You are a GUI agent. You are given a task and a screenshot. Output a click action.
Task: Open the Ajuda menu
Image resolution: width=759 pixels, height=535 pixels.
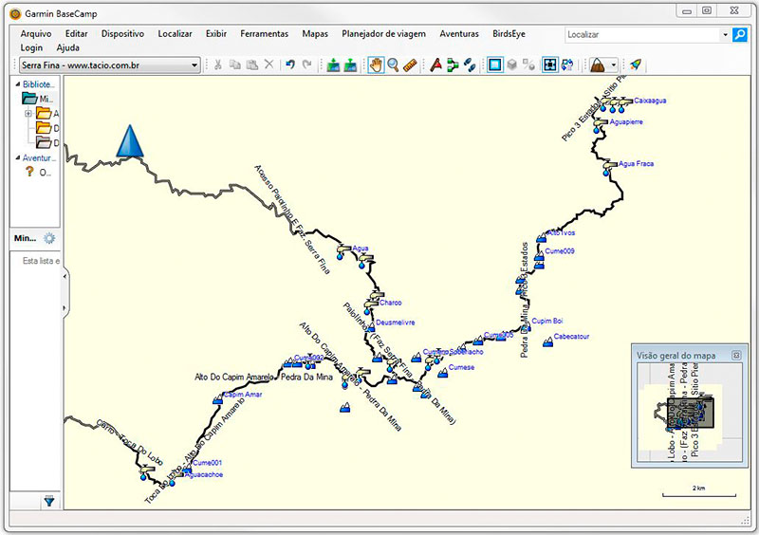[x=67, y=48]
